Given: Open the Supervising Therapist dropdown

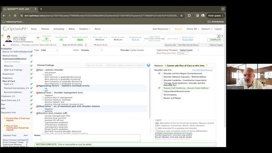Looking at the screenshot, I should pos(189,50).
